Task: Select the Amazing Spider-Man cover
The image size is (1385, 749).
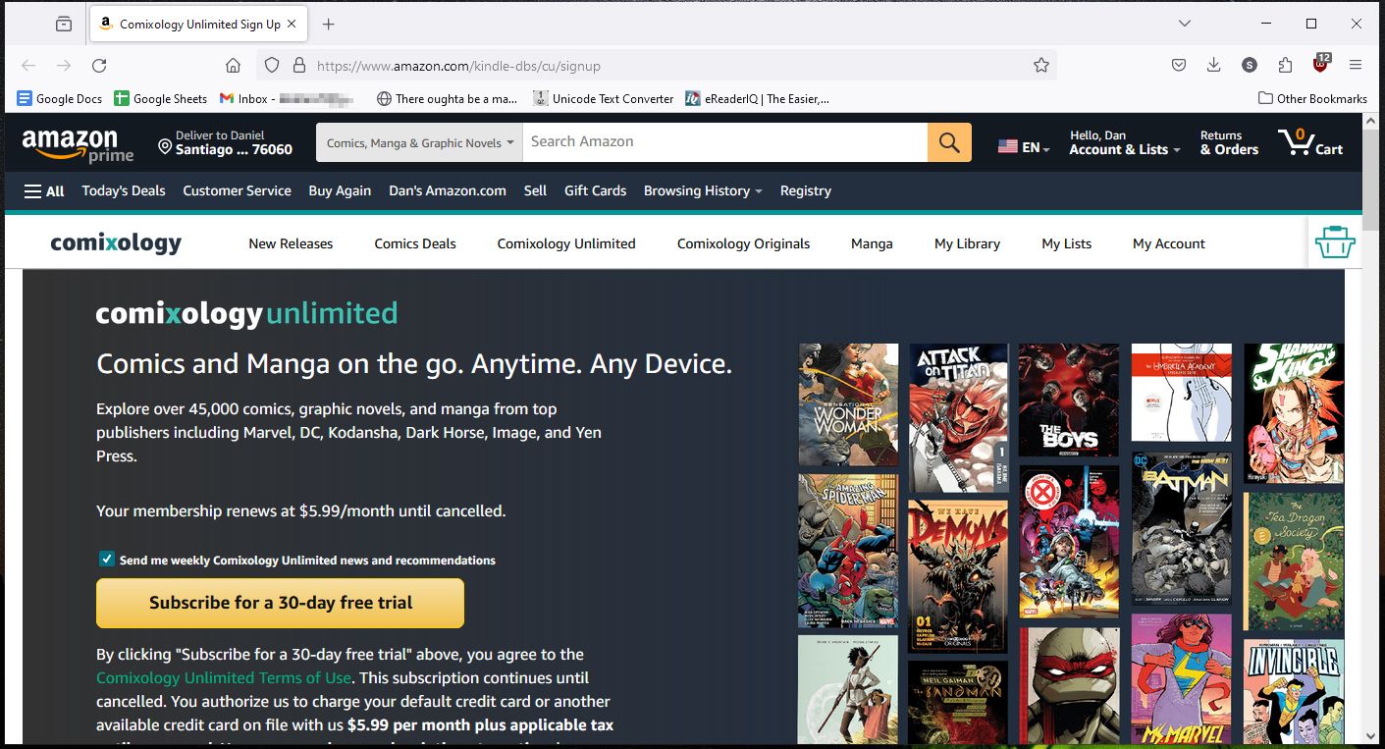Action: tap(848, 551)
